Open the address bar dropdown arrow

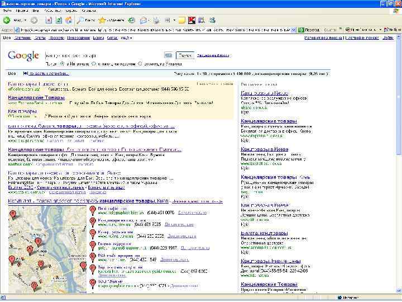(x=294, y=30)
